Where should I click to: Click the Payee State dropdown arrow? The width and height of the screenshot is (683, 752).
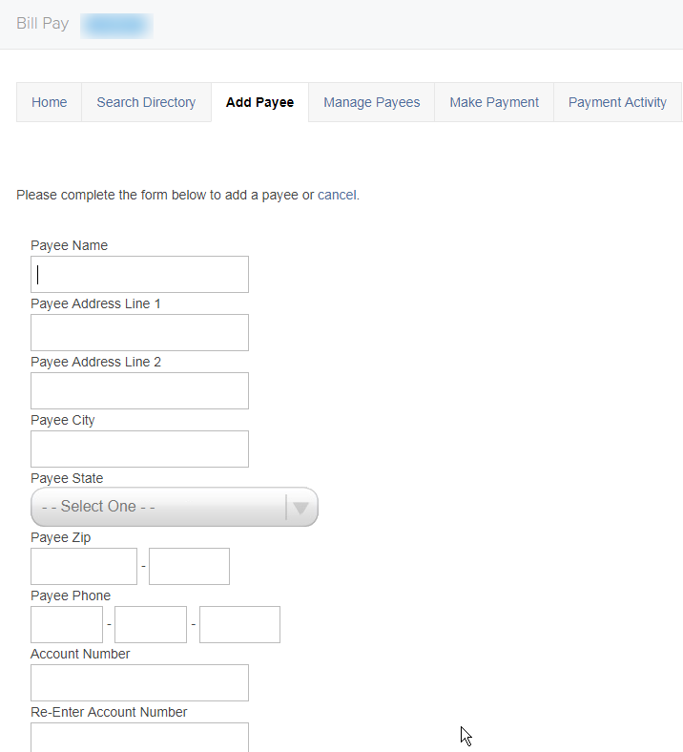pyautogui.click(x=300, y=508)
